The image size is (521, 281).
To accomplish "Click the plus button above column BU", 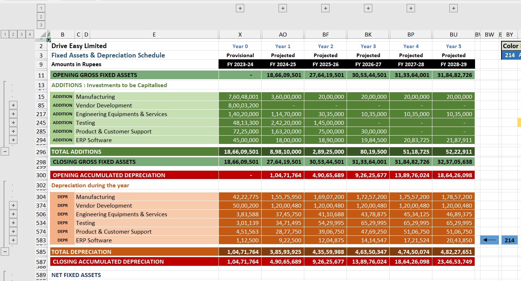I will click(x=453, y=8).
